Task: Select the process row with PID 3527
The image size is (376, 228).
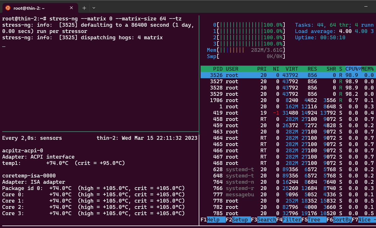Action: [288, 81]
